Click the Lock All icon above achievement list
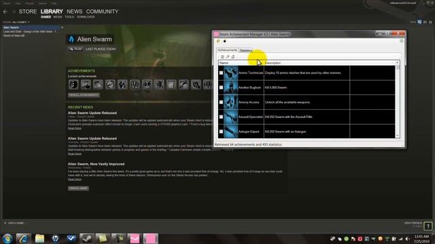 (x=222, y=57)
